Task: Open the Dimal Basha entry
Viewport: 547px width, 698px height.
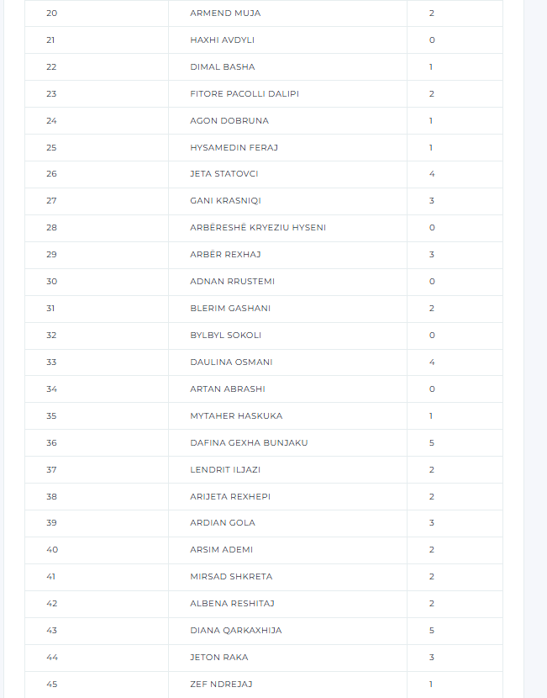Action: [x=223, y=67]
